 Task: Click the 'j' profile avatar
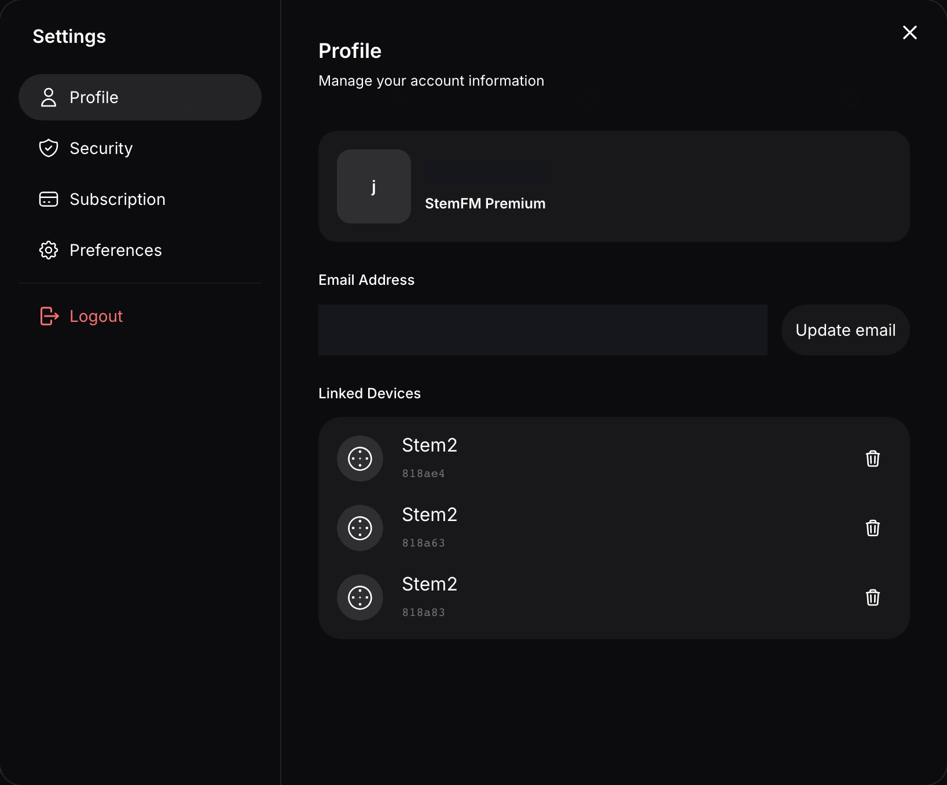pyautogui.click(x=374, y=186)
